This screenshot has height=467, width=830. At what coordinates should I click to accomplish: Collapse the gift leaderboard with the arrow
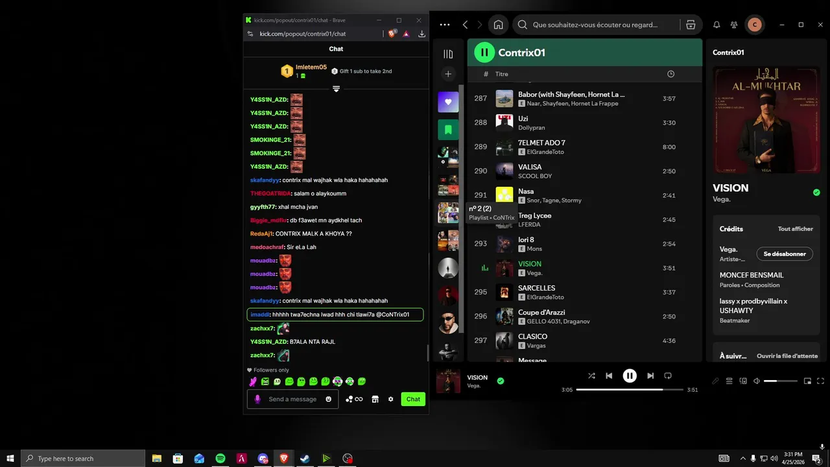pyautogui.click(x=336, y=89)
